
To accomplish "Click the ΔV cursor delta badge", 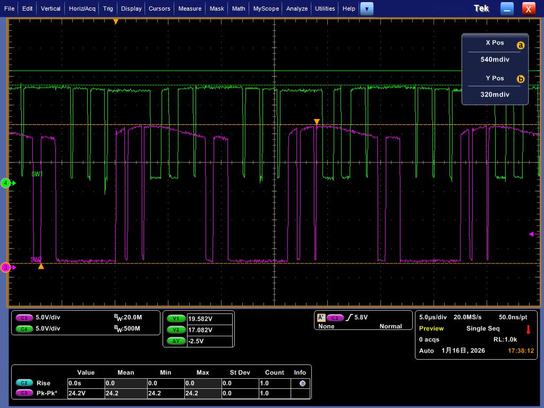I will coord(175,341).
